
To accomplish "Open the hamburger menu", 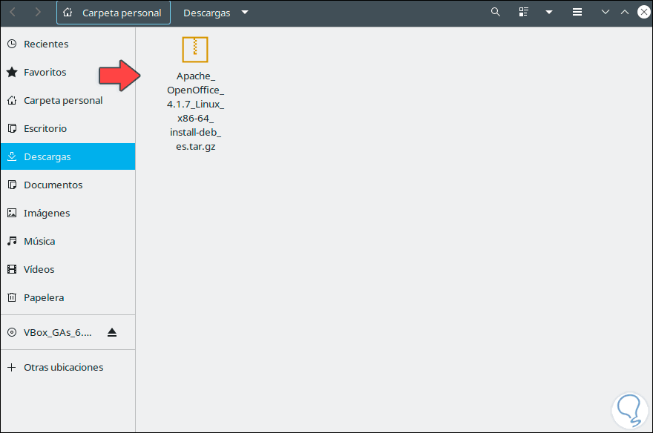I will click(x=577, y=12).
